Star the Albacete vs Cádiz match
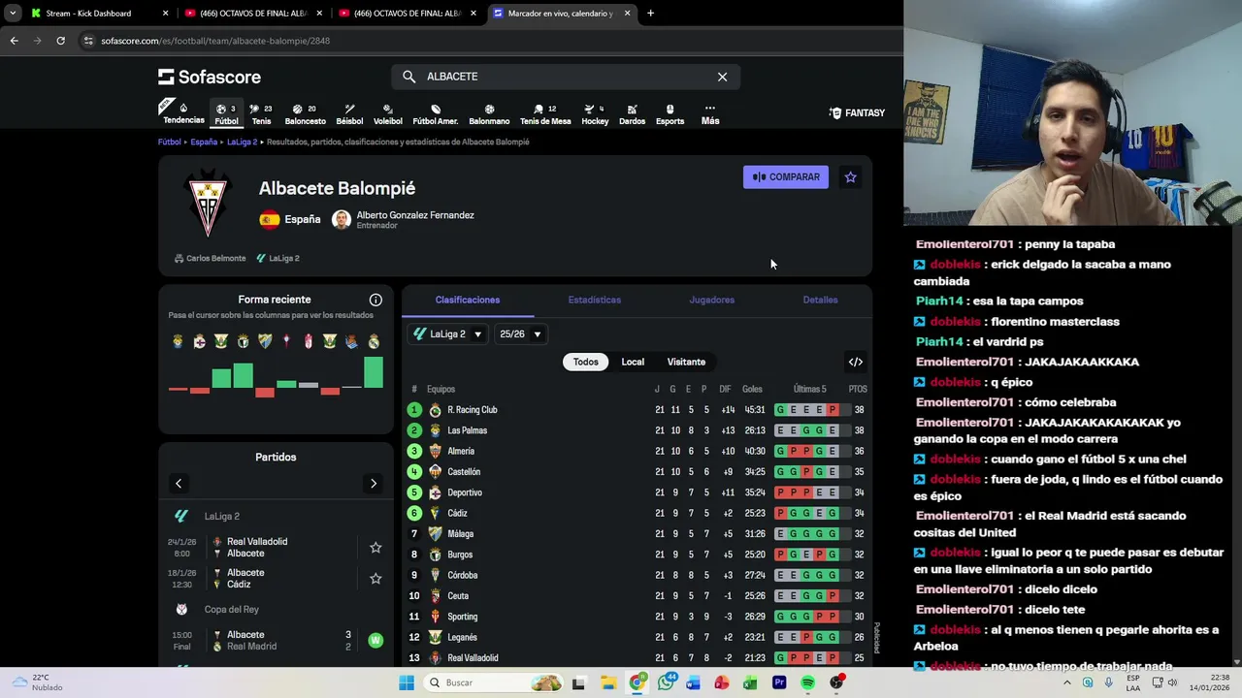The image size is (1242, 698). [x=376, y=579]
